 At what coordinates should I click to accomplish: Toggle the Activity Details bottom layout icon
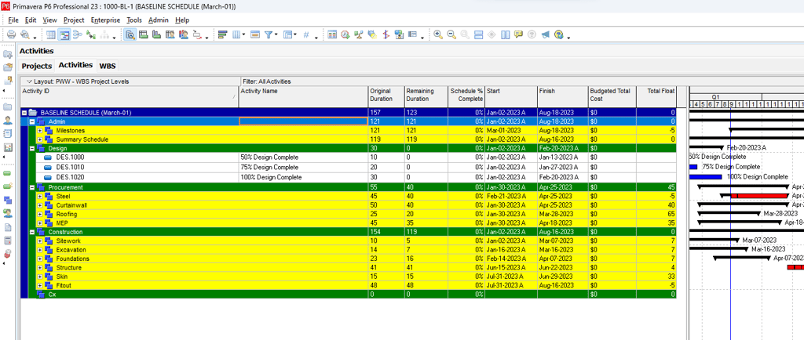pos(130,34)
